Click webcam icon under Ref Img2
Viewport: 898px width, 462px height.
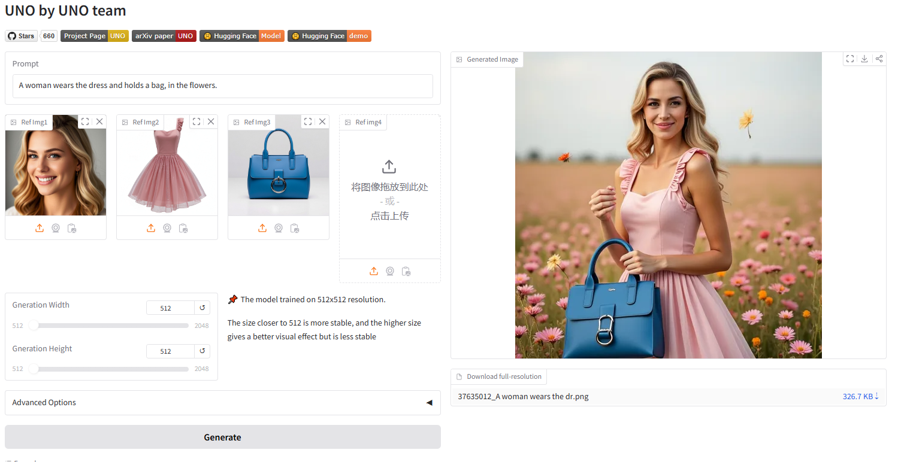[x=167, y=228]
